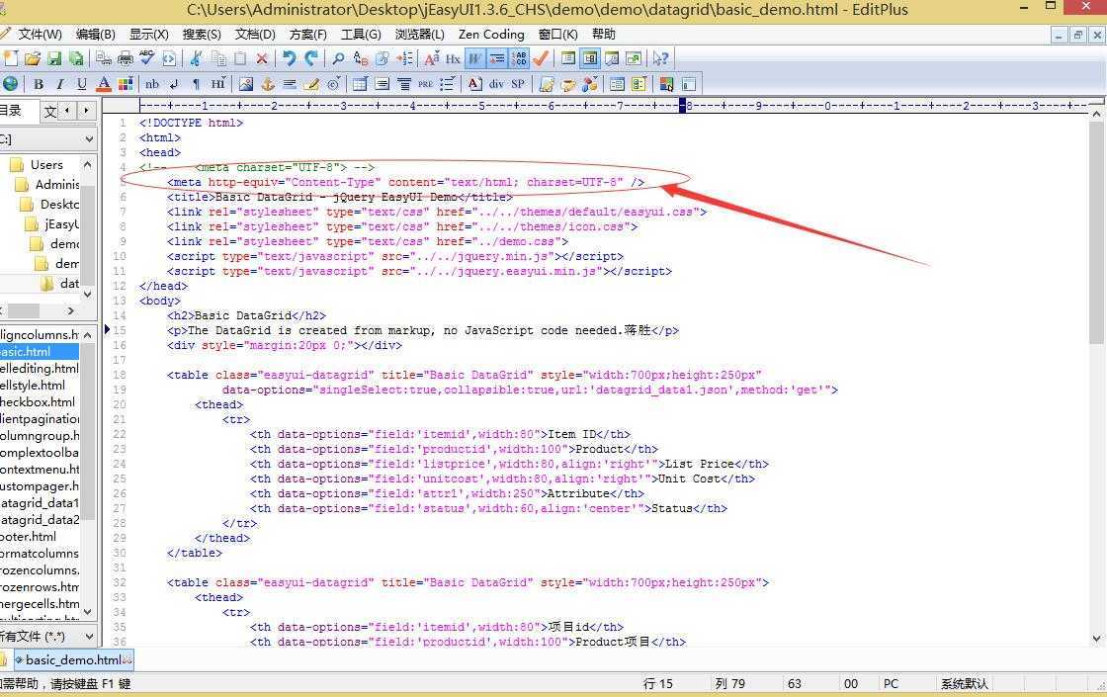Click the Redo arrow icon
This screenshot has width=1107, height=697.
pos(310,58)
